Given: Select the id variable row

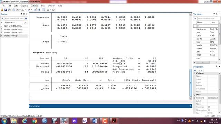Looking at the screenshot, I should pos(206,26).
